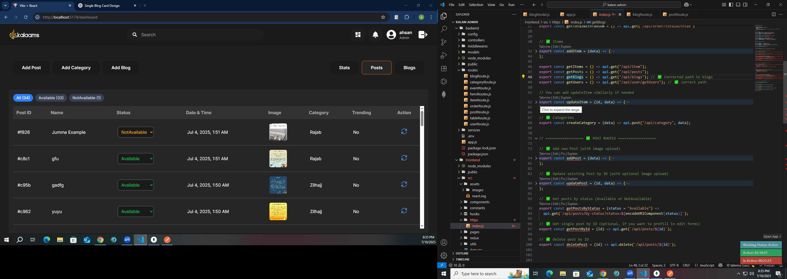Open VS Code Manage gear icon

[444, 256]
